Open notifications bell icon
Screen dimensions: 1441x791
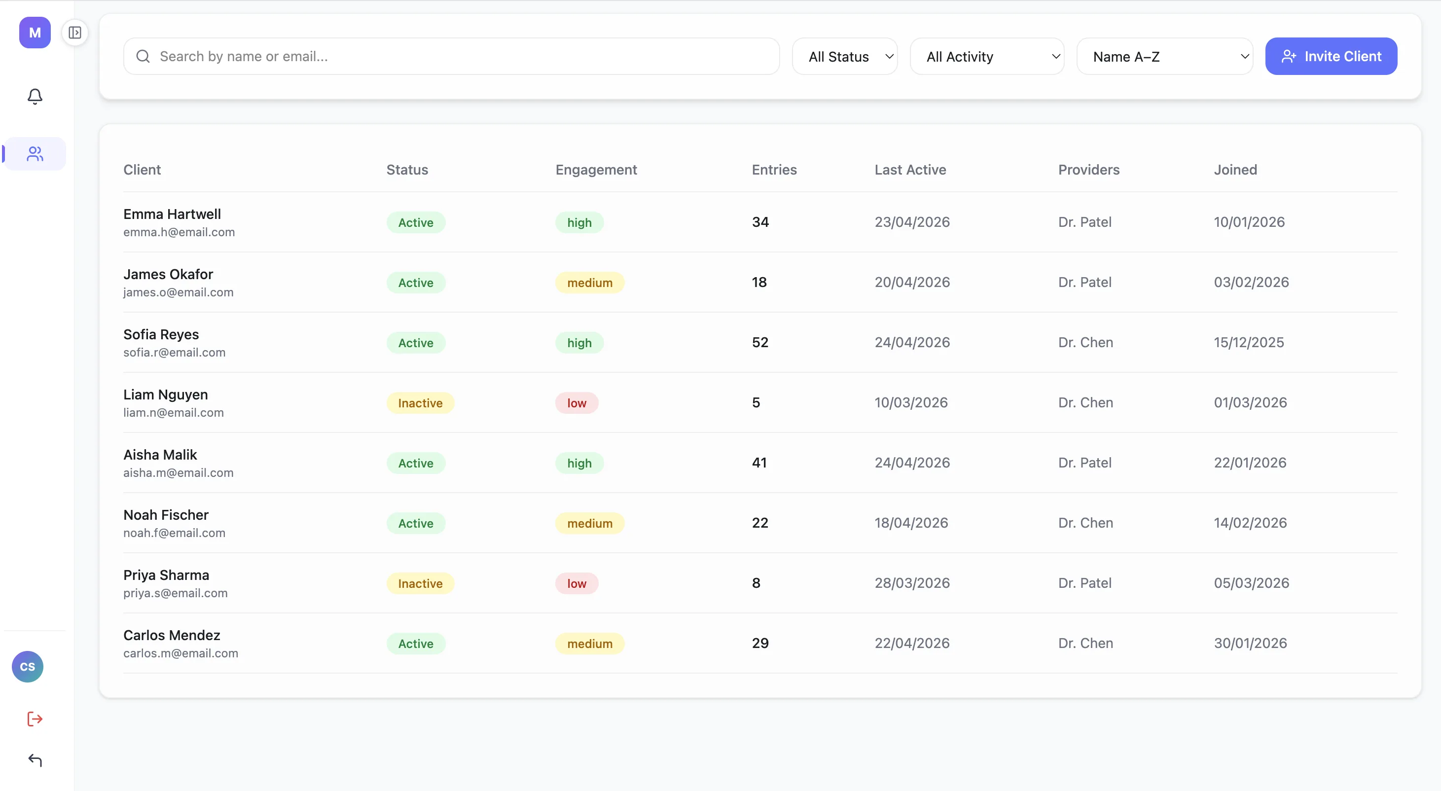pyautogui.click(x=35, y=96)
